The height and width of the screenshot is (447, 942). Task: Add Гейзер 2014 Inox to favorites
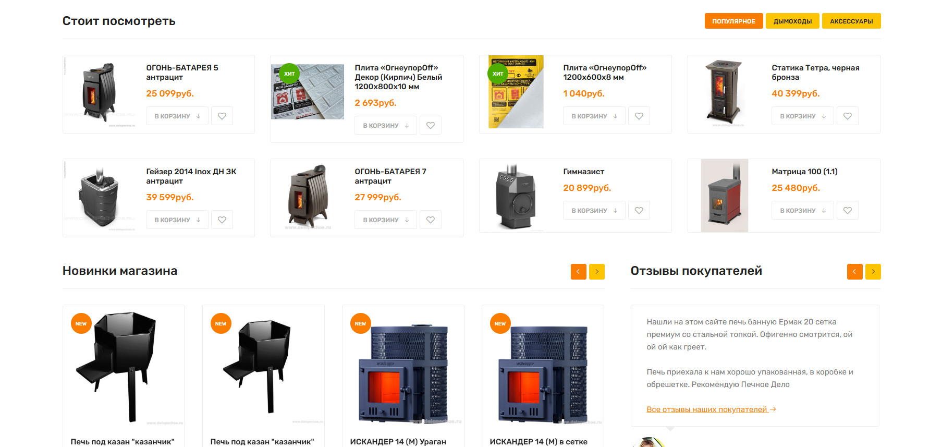222,220
